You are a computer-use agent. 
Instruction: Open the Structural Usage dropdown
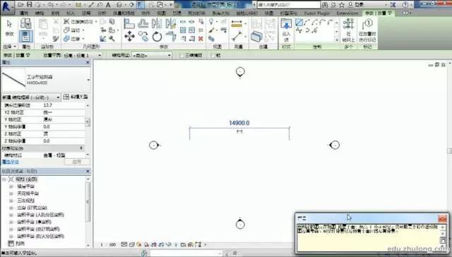point(152,55)
